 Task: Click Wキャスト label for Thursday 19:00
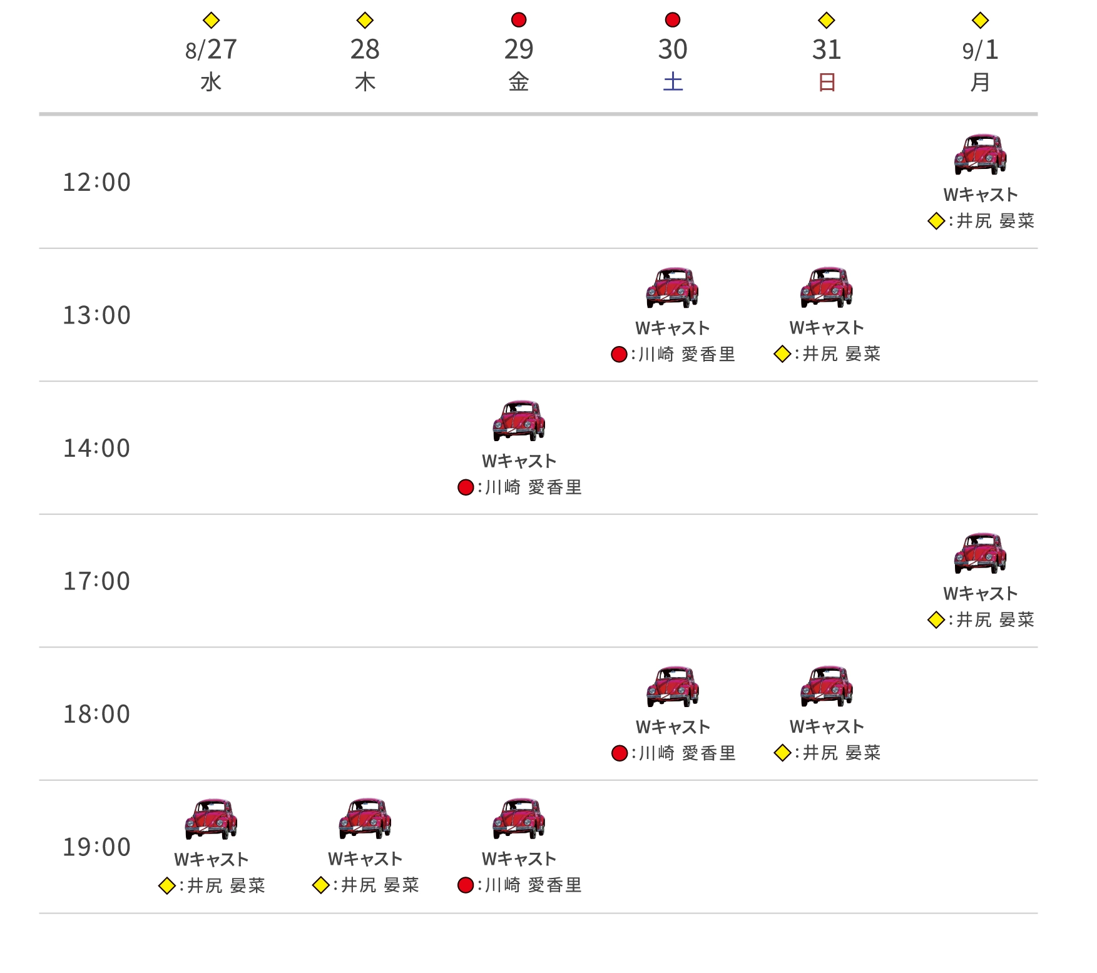coord(365,859)
